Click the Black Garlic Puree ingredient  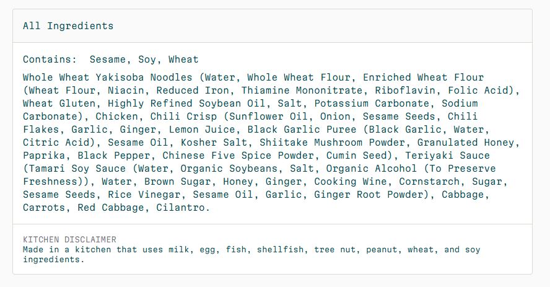point(302,129)
